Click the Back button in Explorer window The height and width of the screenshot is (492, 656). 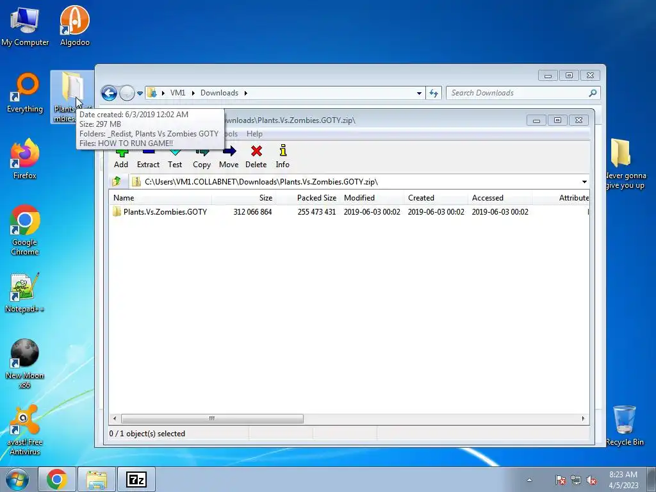[x=109, y=93]
